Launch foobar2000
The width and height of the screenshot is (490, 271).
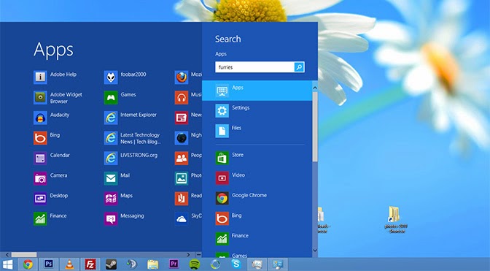click(x=125, y=77)
